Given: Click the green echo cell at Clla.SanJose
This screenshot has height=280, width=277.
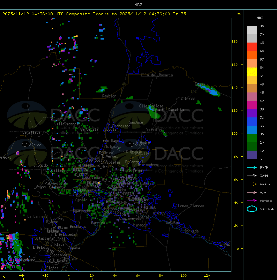Looking at the screenshot, I should [153, 112].
